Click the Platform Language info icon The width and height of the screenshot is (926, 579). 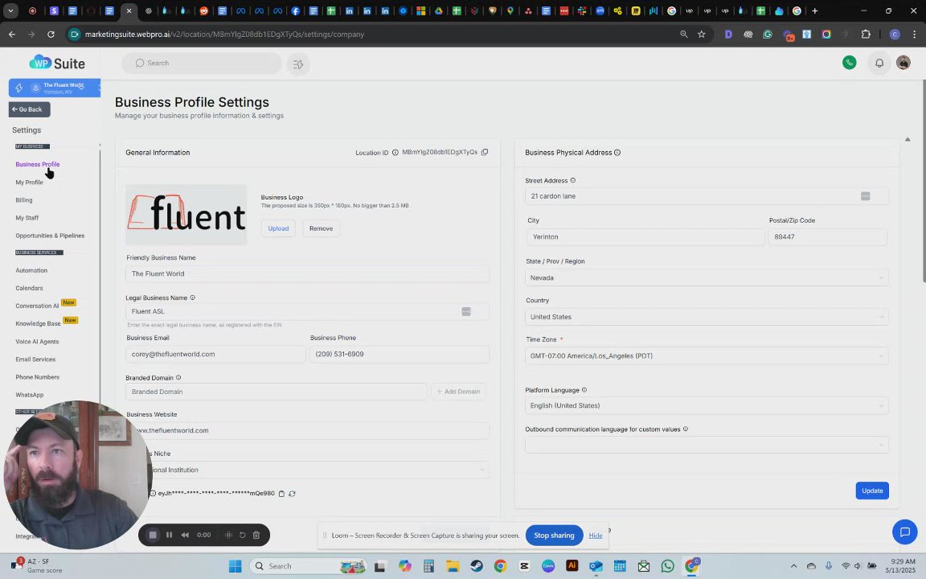584,390
